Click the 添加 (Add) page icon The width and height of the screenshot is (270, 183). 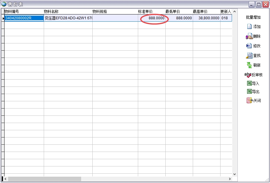(x=249, y=27)
